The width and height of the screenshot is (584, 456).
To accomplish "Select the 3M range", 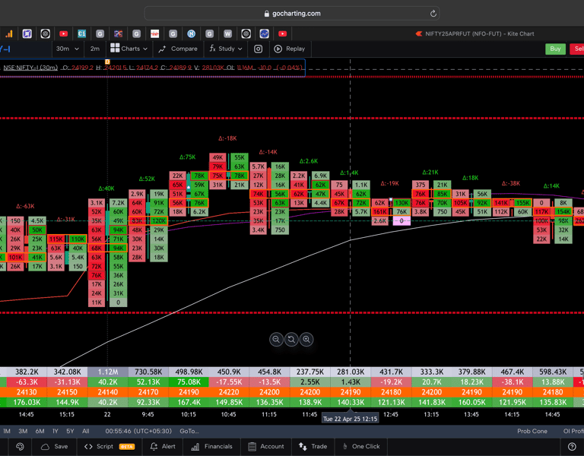I will click(23, 431).
